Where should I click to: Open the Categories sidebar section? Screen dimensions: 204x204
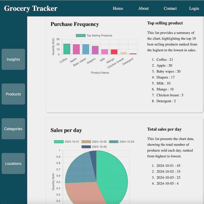[x=13, y=129]
